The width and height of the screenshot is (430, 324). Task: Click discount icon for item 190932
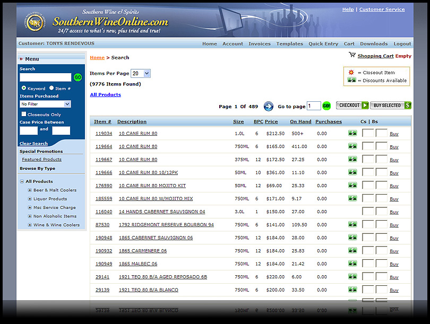pos(352,251)
